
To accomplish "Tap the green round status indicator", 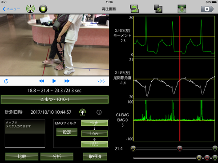I will (x=43, y=9).
